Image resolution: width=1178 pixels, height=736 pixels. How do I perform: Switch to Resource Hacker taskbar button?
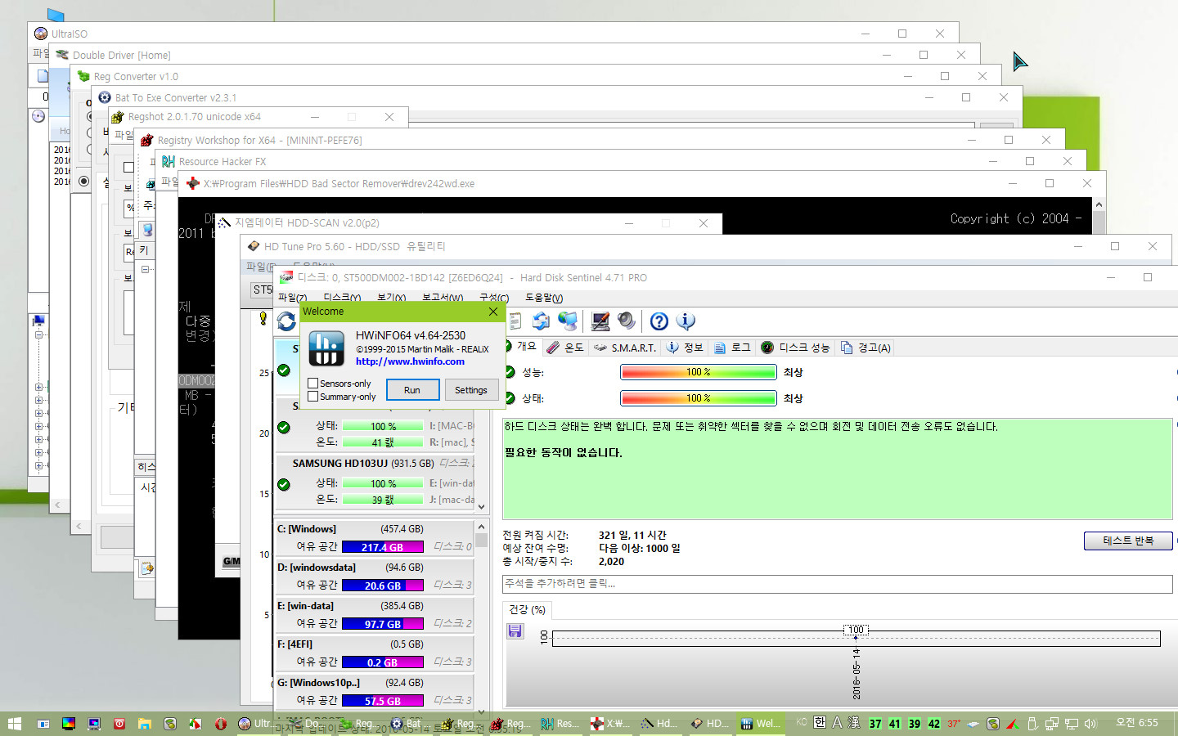pyautogui.click(x=560, y=724)
